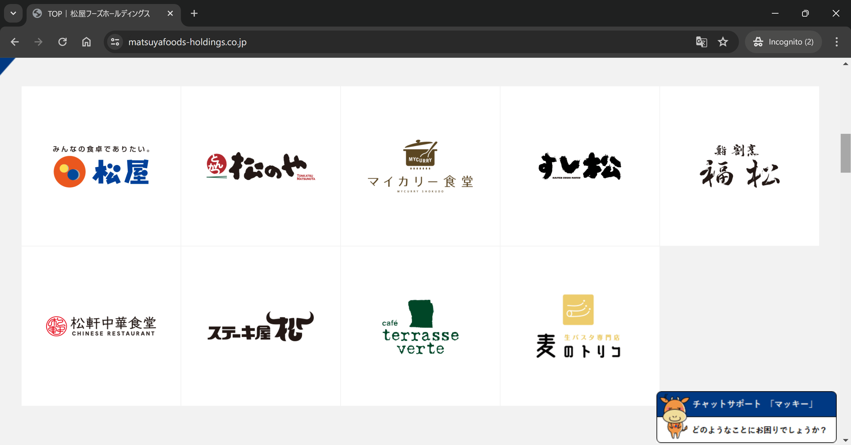The height and width of the screenshot is (445, 851).
Task: Click the どのようなことにお困りでしょうか？ chat prompt
Action: (x=760, y=430)
